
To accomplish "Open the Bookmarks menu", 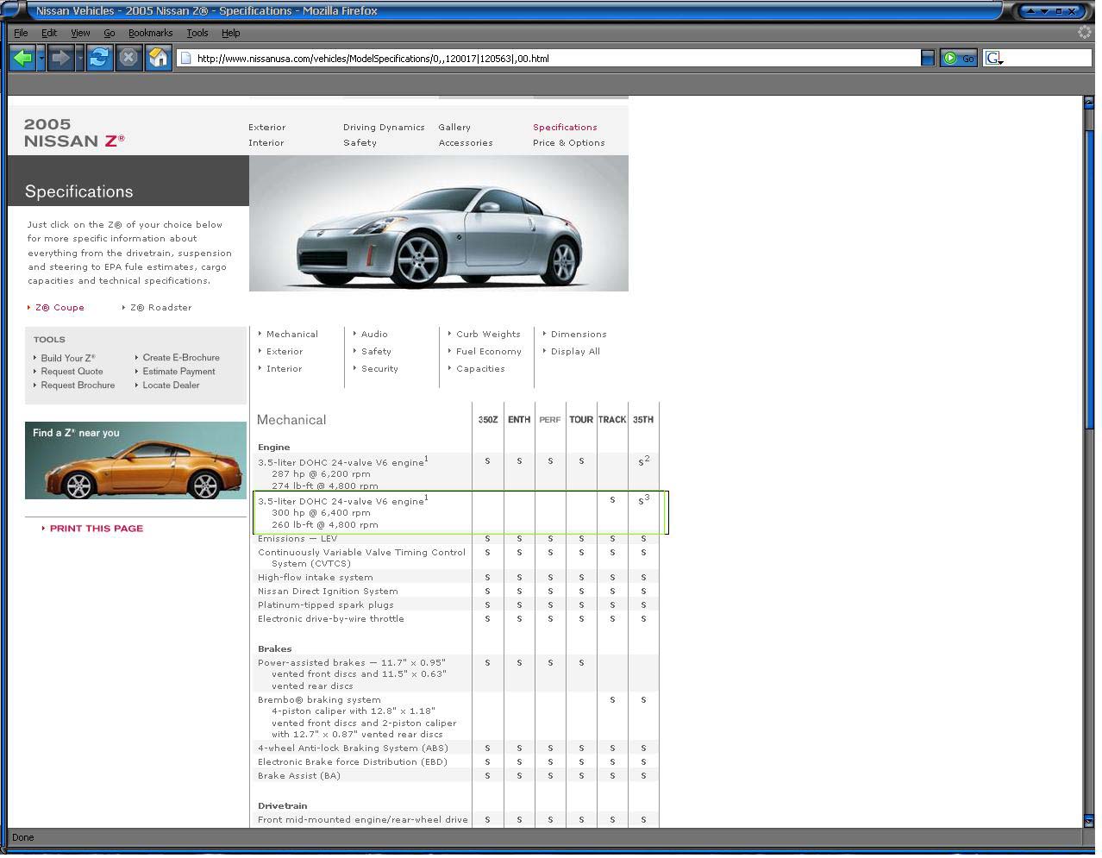I will click(x=150, y=33).
